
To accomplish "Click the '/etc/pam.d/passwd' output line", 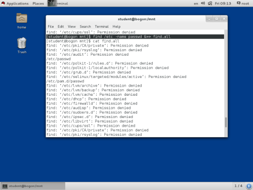I will (x=65, y=81).
